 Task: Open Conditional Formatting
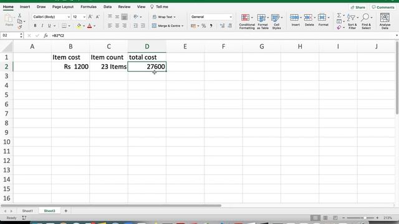(247, 21)
